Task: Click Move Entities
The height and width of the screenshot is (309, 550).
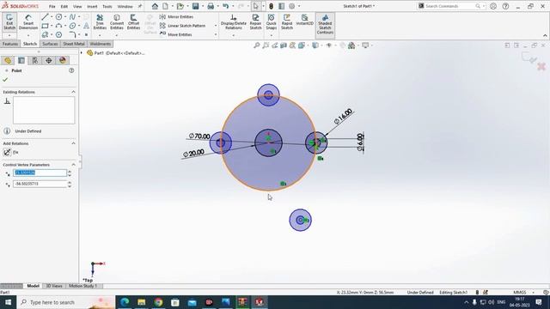Action: [175, 34]
